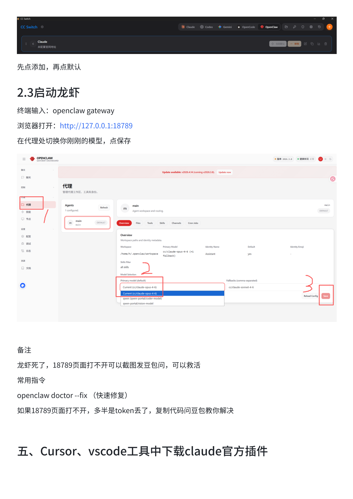Open 节点 nodes item in sidebar
The image size is (353, 499).
[x=28, y=219]
